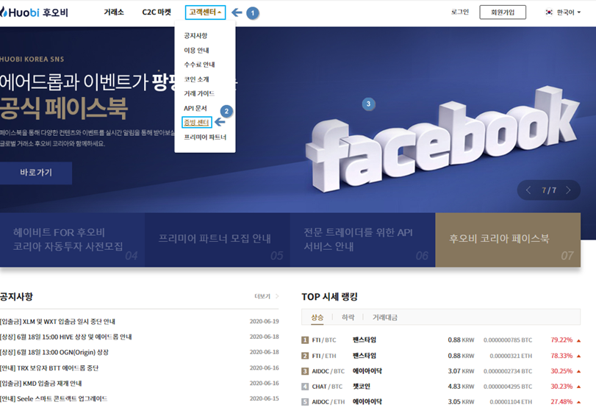This screenshot has height=413, width=596.
Task: Open notice TRX 보유자 BTT 에어드롭 중단
Action: pyautogui.click(x=49, y=368)
